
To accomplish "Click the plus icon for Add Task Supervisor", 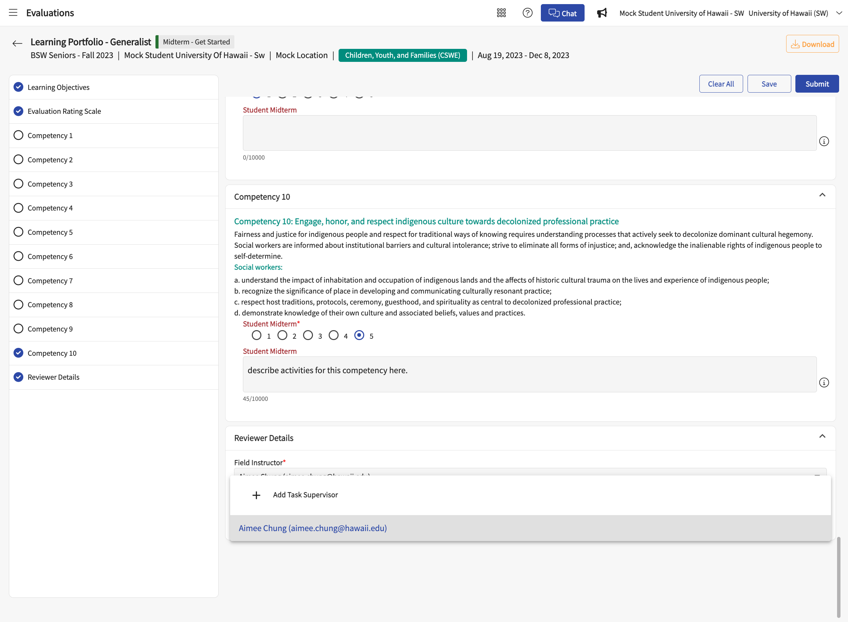I will [x=256, y=495].
